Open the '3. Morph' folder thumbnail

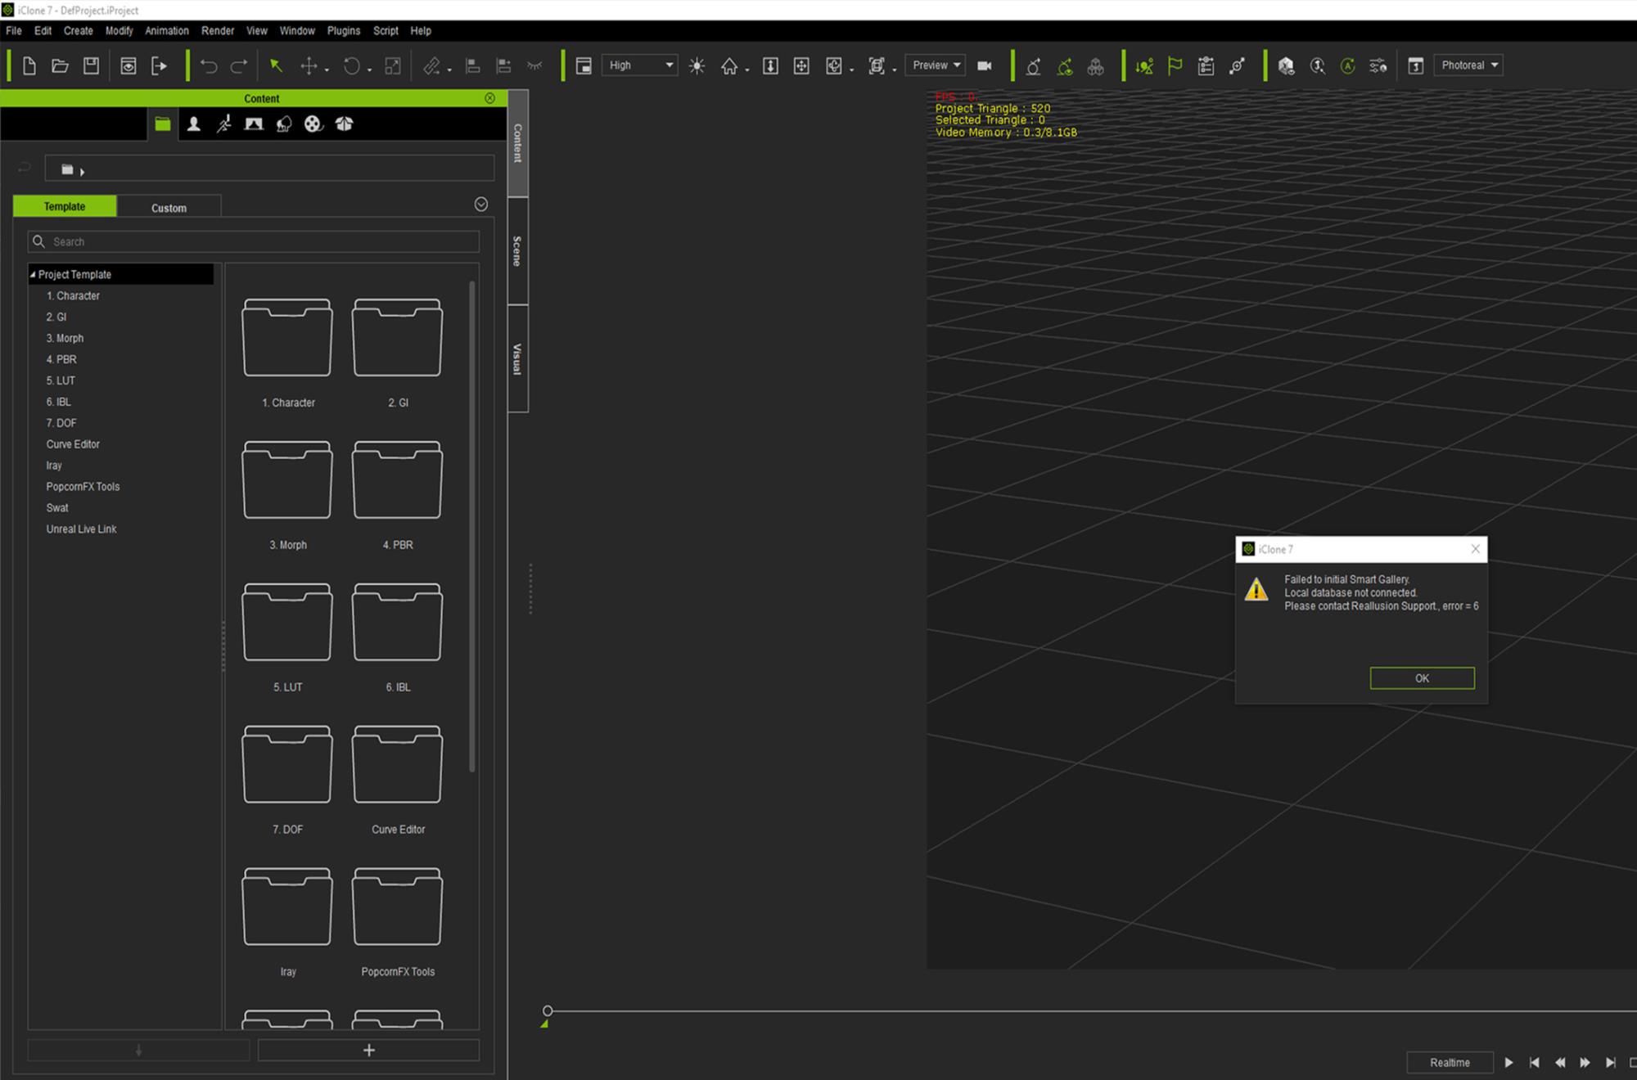coord(287,480)
